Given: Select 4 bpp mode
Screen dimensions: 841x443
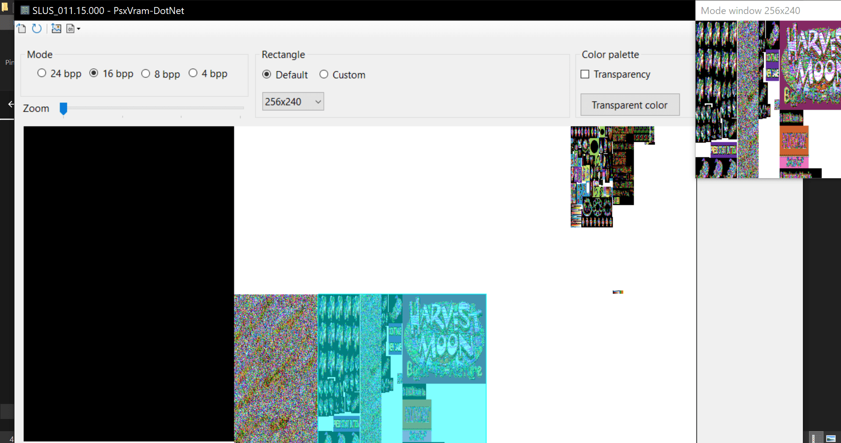Looking at the screenshot, I should (208, 74).
